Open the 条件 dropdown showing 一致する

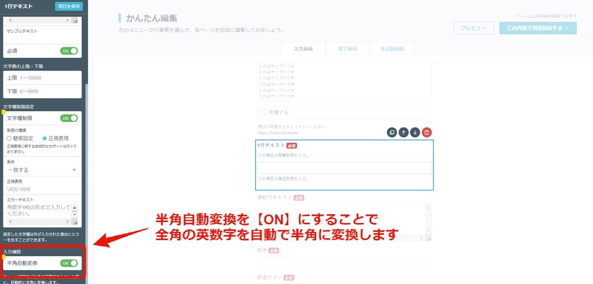(x=42, y=169)
